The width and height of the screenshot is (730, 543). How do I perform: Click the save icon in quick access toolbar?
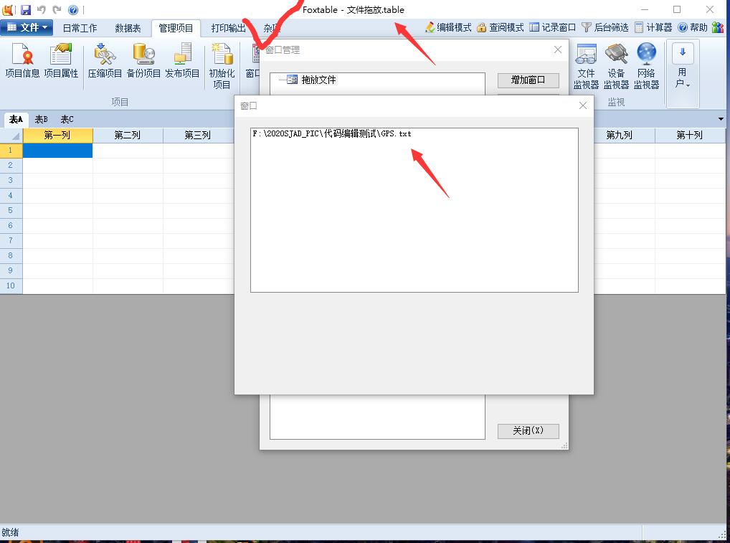pyautogui.click(x=26, y=10)
